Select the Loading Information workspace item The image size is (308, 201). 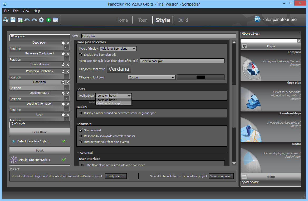40,104
